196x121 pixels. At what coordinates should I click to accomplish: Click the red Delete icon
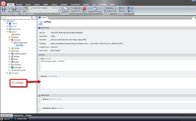[x=84, y=9]
